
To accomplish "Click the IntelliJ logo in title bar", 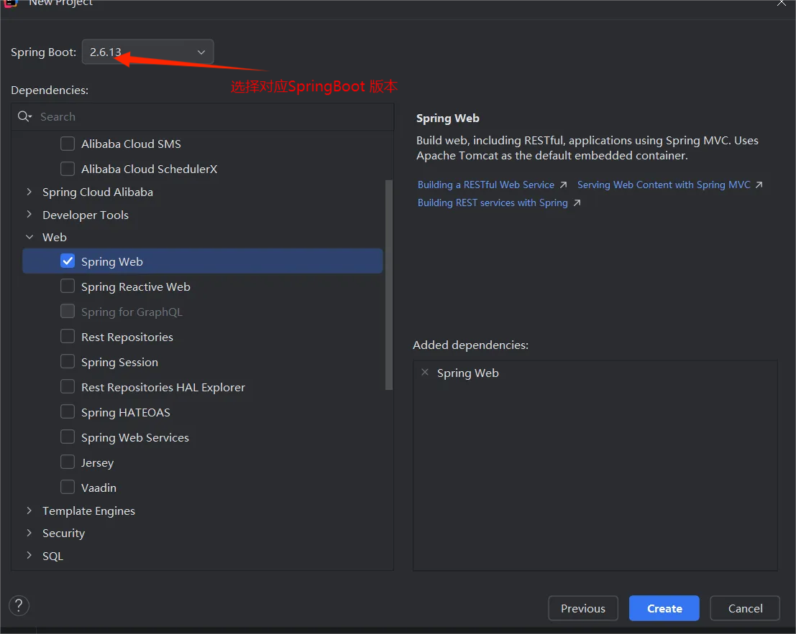I will click(x=10, y=3).
